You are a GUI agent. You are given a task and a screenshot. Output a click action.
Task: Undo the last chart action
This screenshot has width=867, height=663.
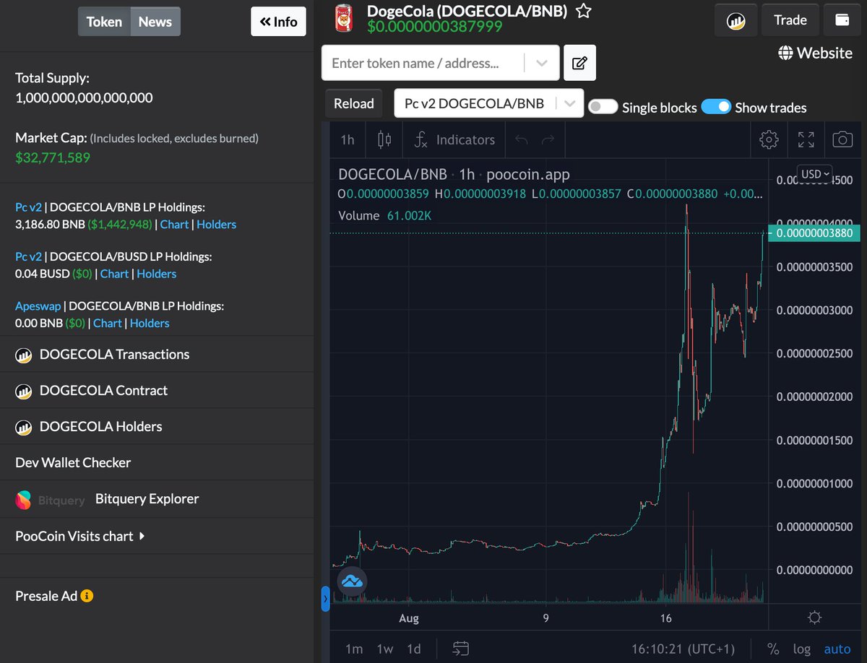click(x=521, y=139)
